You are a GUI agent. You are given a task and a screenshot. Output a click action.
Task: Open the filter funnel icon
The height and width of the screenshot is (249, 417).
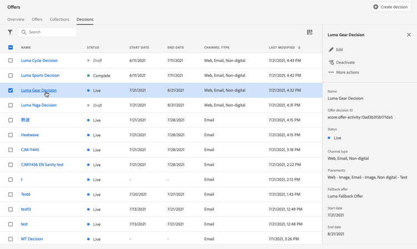pyautogui.click(x=10, y=32)
